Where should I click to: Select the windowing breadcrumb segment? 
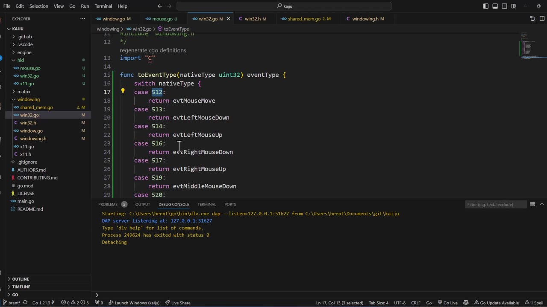108,29
